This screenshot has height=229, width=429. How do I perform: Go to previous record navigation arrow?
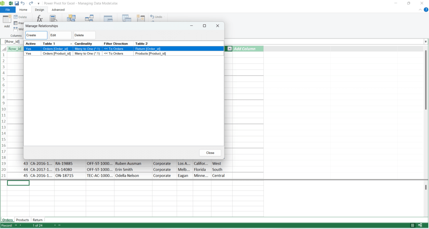[20, 225]
